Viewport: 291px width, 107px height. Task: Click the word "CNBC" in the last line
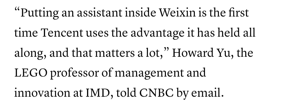(x=156, y=93)
